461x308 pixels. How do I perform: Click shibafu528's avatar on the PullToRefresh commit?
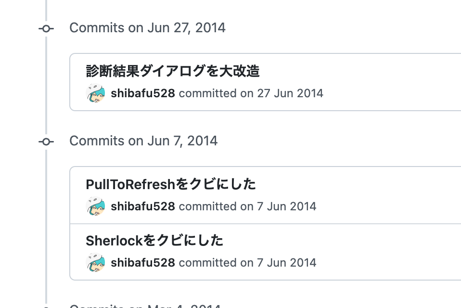coord(95,206)
